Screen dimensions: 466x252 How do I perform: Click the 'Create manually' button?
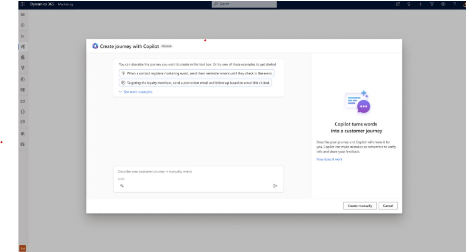point(360,206)
